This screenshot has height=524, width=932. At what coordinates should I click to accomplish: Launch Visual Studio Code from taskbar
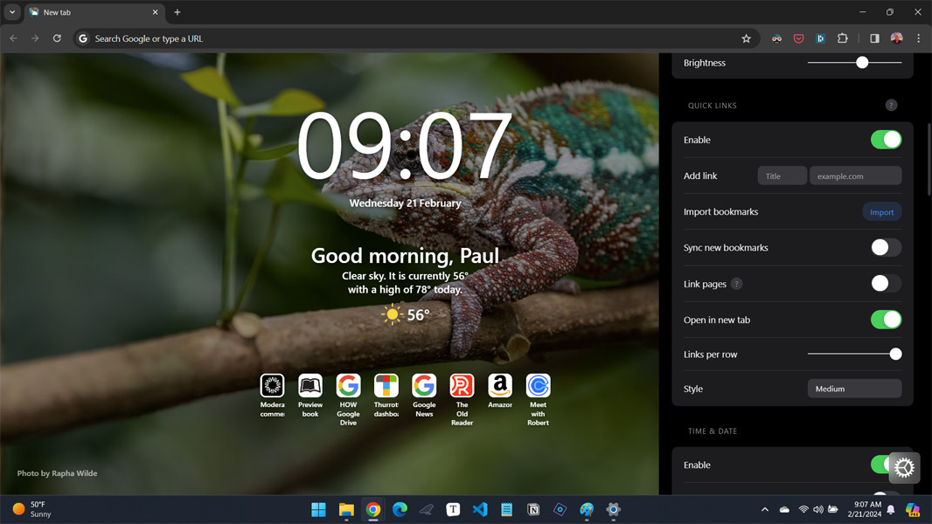point(480,509)
